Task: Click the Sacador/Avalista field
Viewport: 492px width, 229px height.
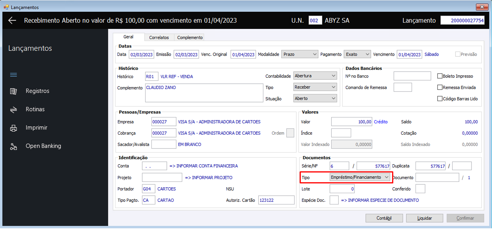Action: (x=164, y=144)
